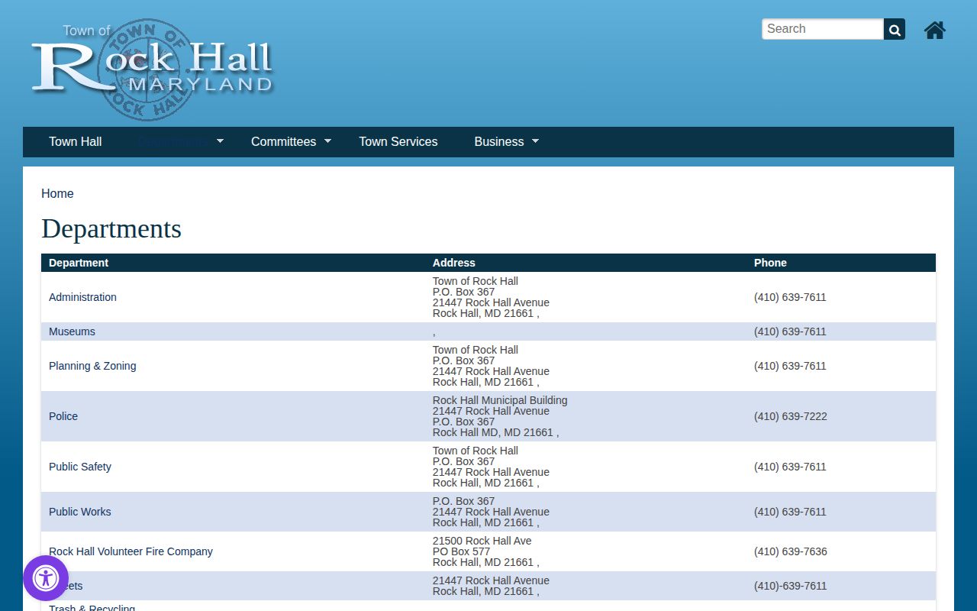Open the Town Services menu item
Image resolution: width=977 pixels, height=611 pixels.
point(398,142)
